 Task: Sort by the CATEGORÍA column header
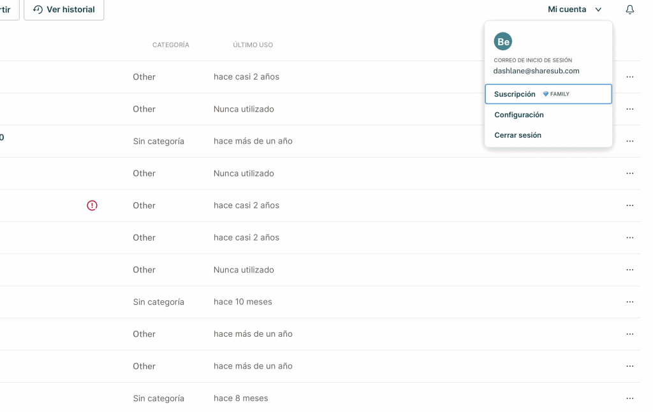coord(171,45)
